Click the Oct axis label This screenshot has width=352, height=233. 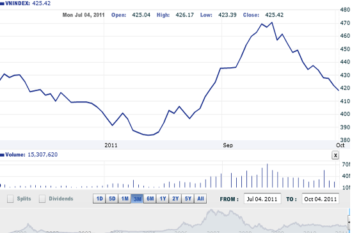pos(340,145)
